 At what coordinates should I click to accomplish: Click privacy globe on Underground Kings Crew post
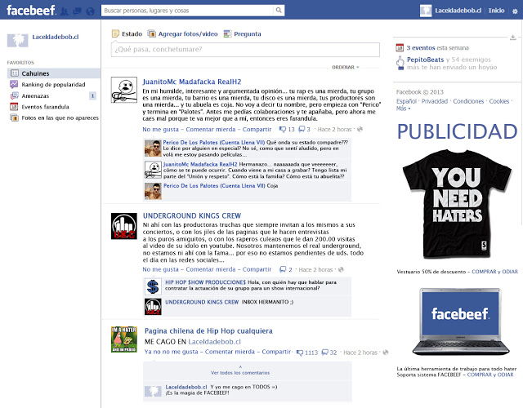tap(341, 269)
